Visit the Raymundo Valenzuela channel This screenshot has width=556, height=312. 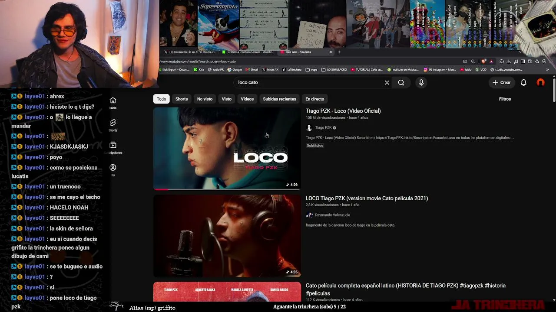point(332,215)
